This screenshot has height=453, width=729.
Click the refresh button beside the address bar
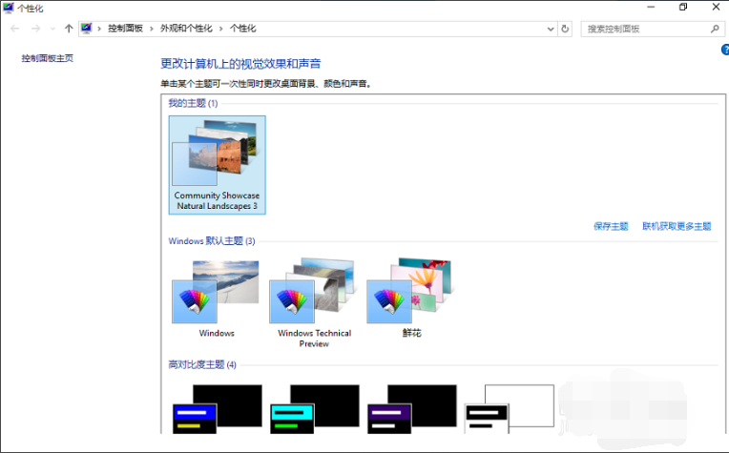[x=565, y=29]
